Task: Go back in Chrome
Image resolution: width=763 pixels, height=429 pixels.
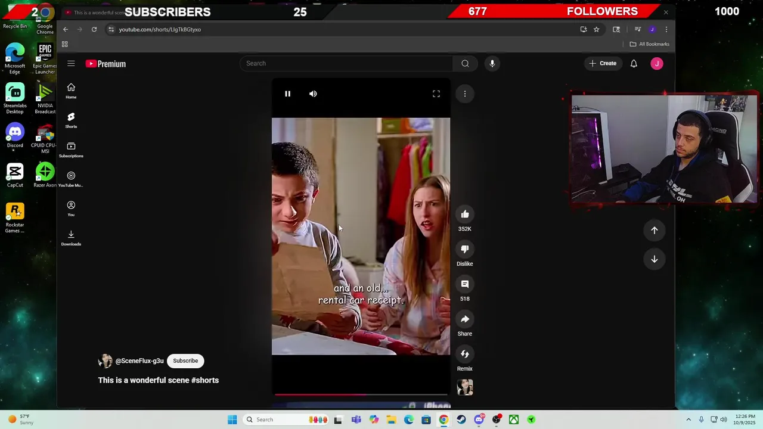Action: click(x=66, y=29)
